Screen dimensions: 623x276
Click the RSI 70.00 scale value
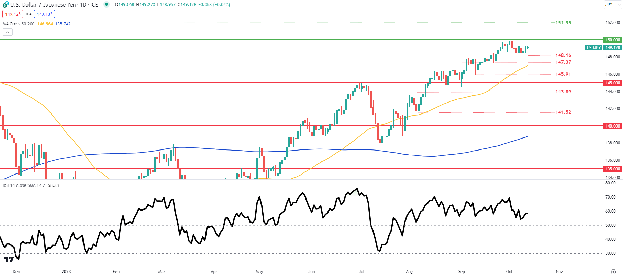point(611,197)
